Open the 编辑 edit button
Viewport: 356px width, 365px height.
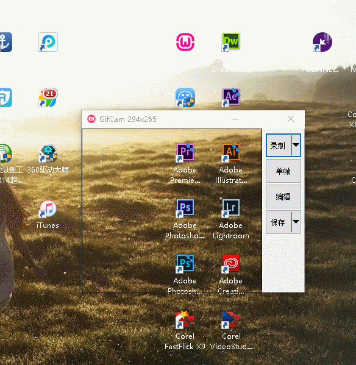click(x=283, y=197)
